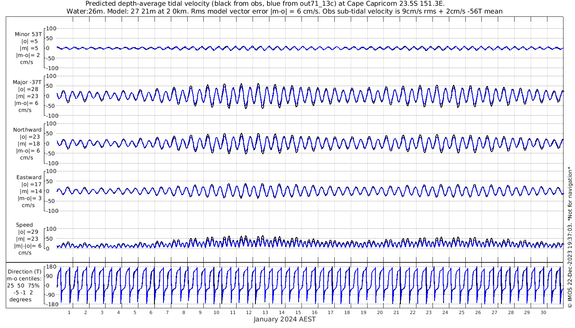The width and height of the screenshot is (575, 328).
Task: Click the 'm-o centiles:' label
Action: click(24, 278)
